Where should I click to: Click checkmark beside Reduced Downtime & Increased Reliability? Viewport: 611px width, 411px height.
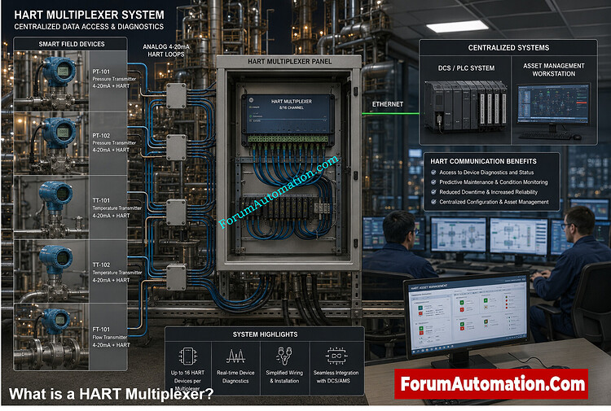tap(433, 192)
